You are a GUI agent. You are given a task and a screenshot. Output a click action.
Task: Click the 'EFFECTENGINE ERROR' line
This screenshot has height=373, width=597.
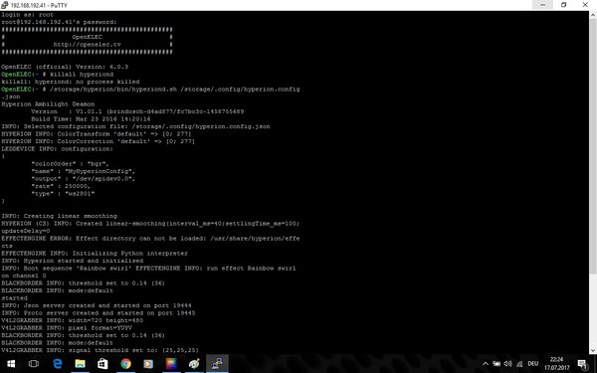(x=150, y=239)
